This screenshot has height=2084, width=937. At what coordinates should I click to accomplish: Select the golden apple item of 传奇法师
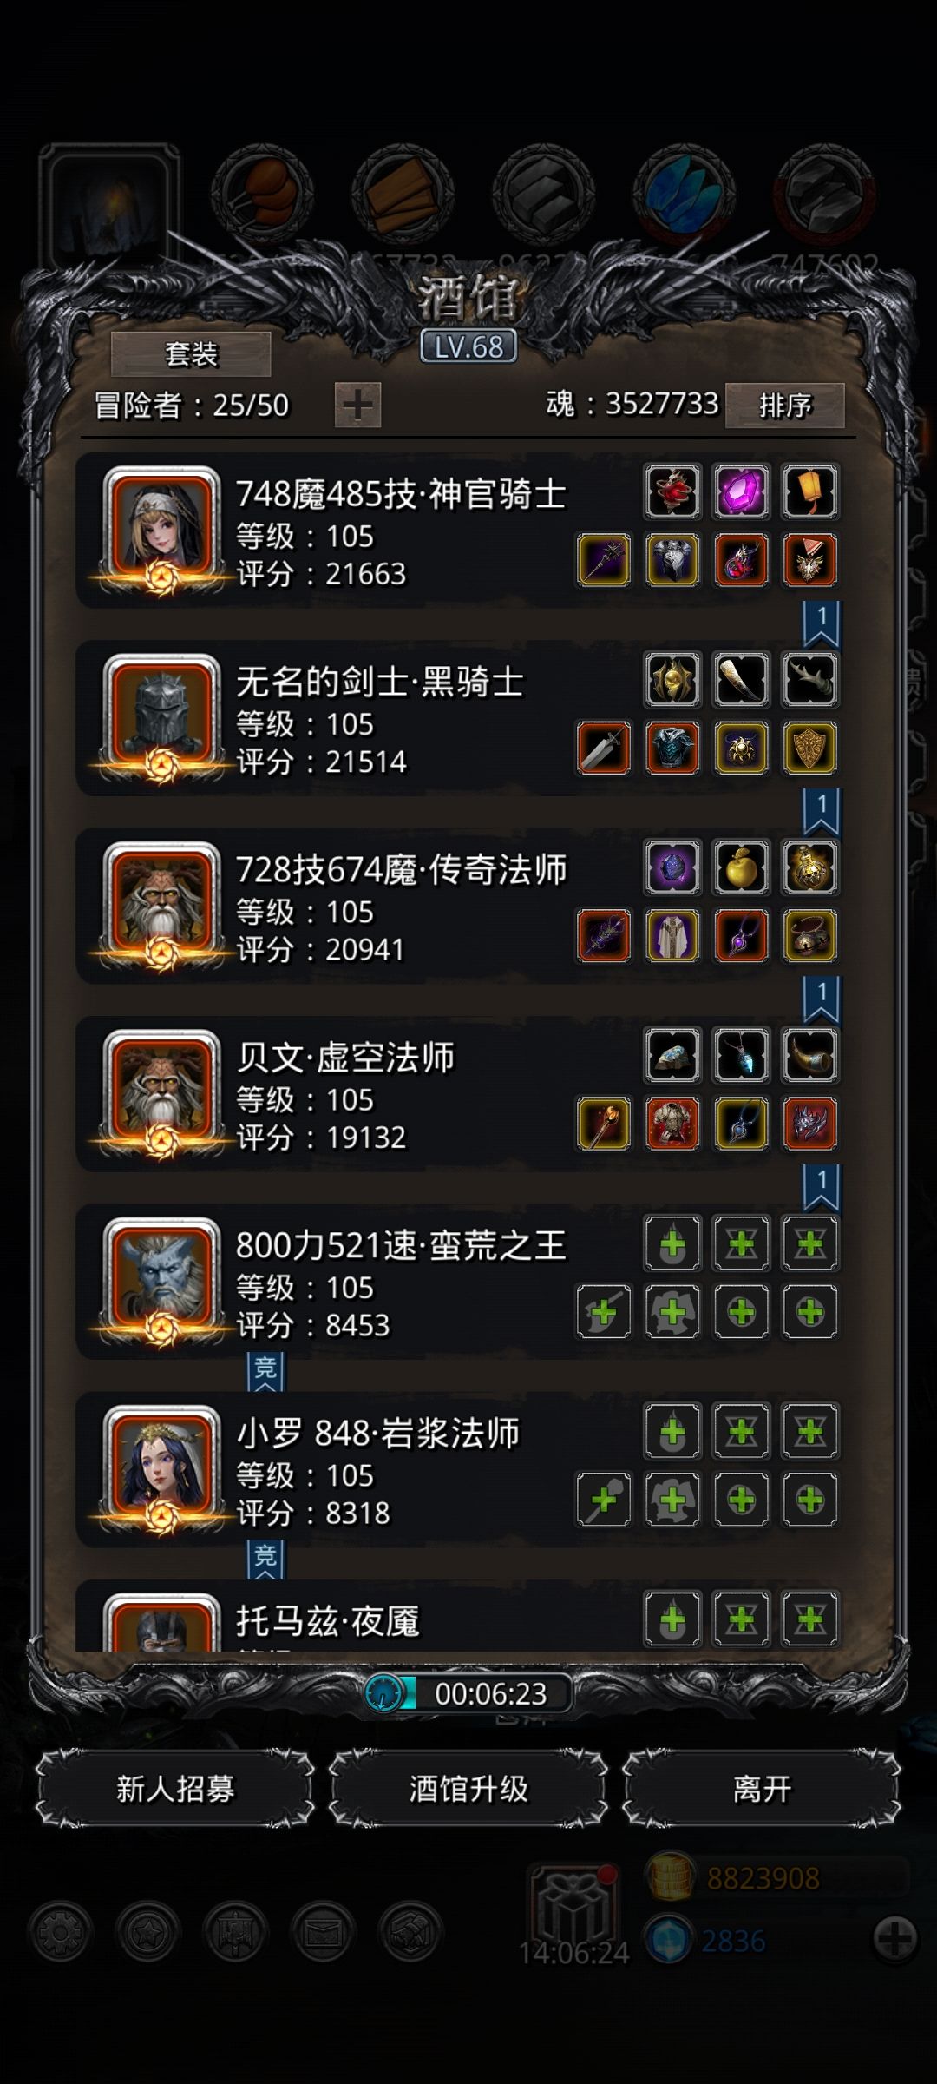coord(741,867)
